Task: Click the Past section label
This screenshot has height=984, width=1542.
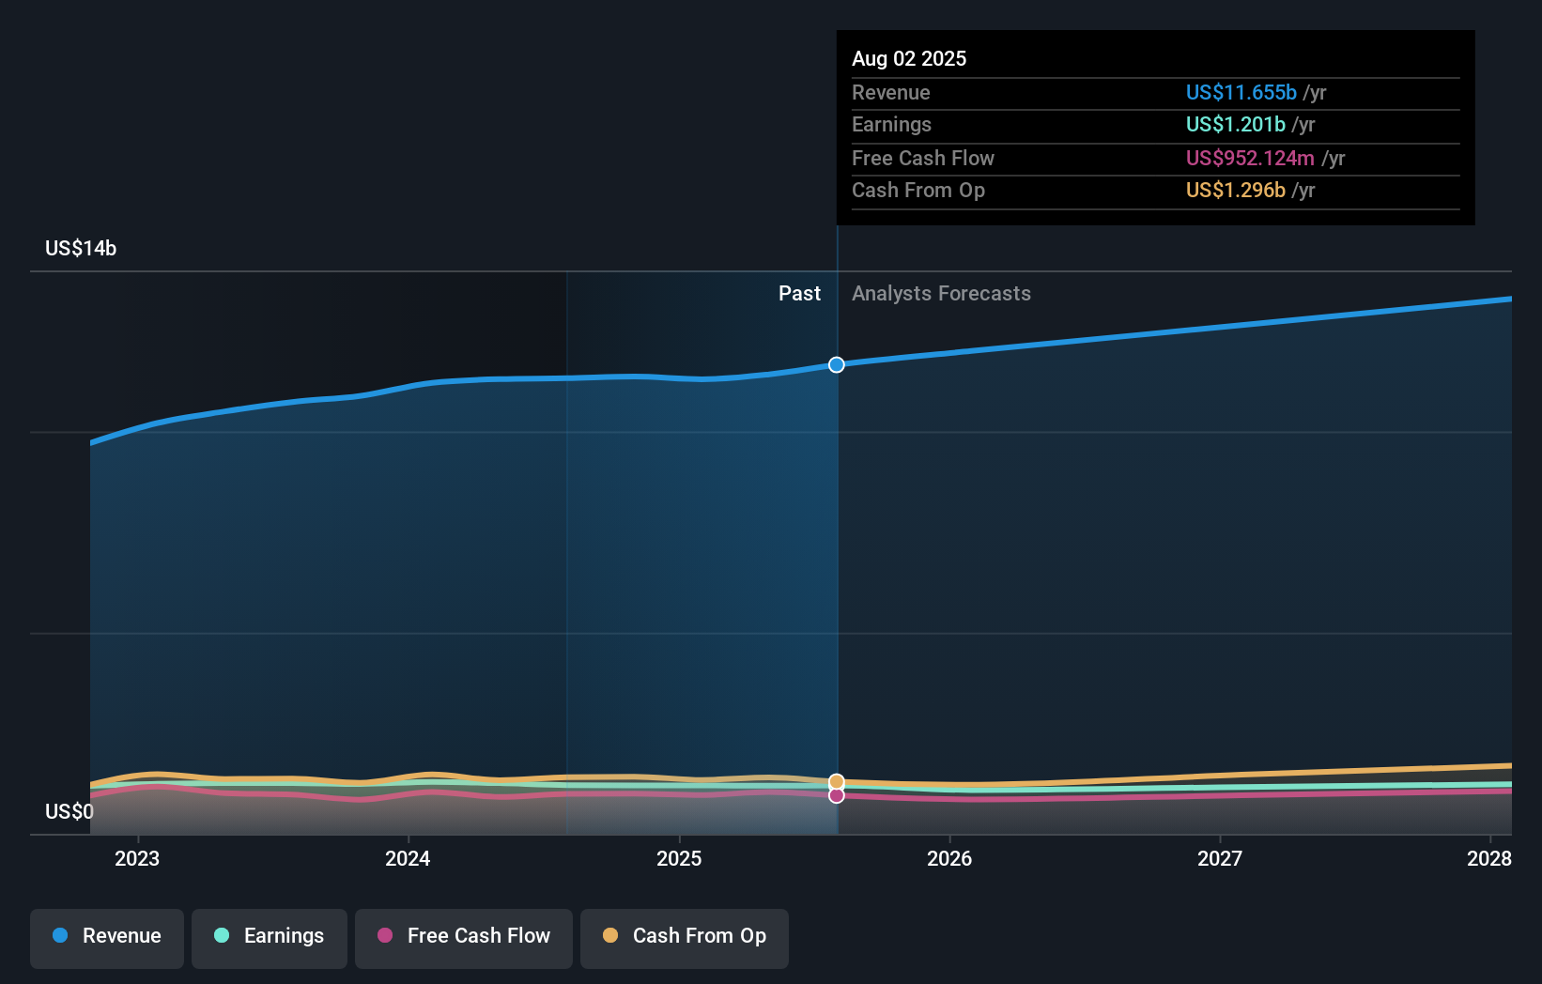Action: coord(799,293)
